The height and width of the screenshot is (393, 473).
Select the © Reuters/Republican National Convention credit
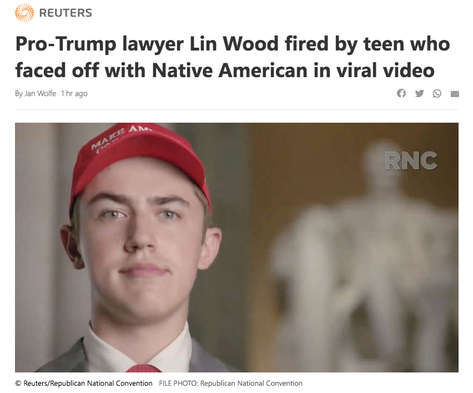point(84,384)
